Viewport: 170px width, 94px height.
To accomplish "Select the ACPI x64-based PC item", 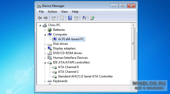I will [71, 39].
